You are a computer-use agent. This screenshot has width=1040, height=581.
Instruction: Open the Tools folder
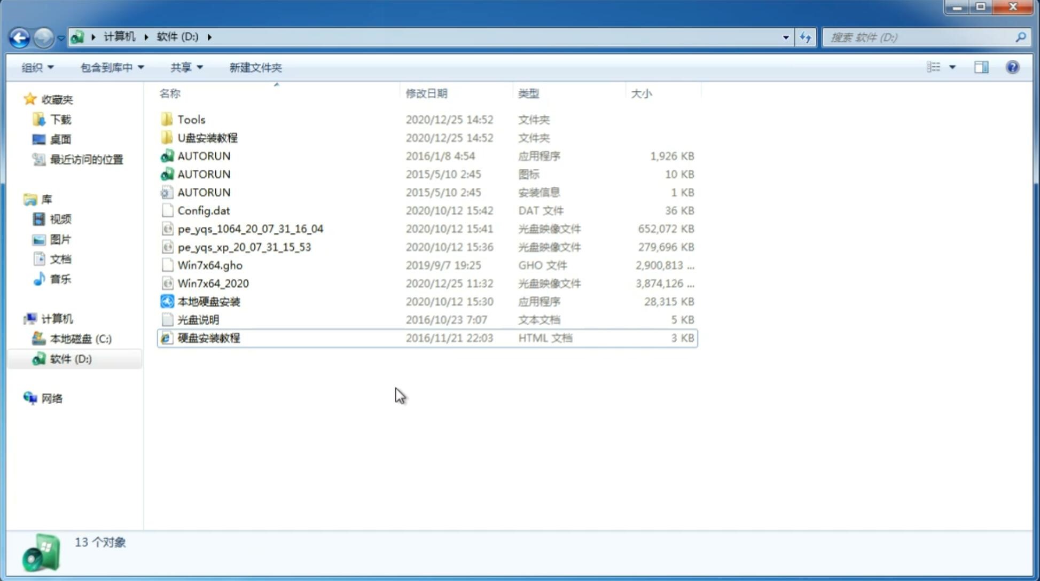pos(191,119)
